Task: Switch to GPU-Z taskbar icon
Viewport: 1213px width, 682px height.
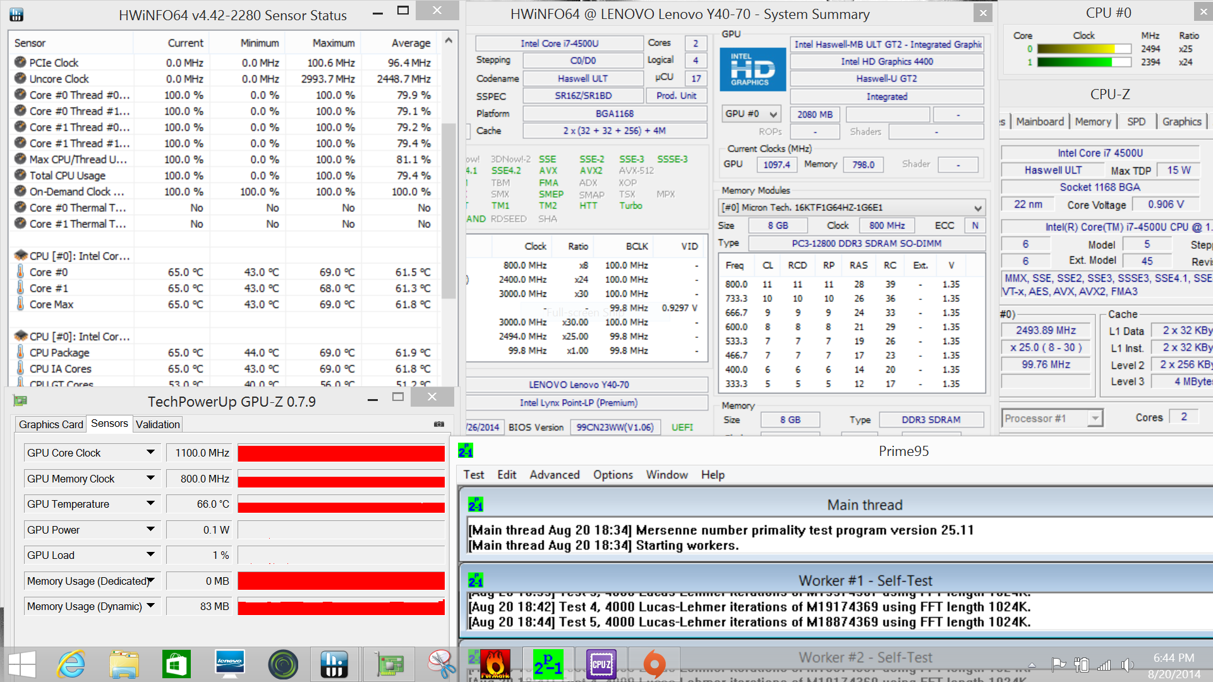Action: (389, 664)
